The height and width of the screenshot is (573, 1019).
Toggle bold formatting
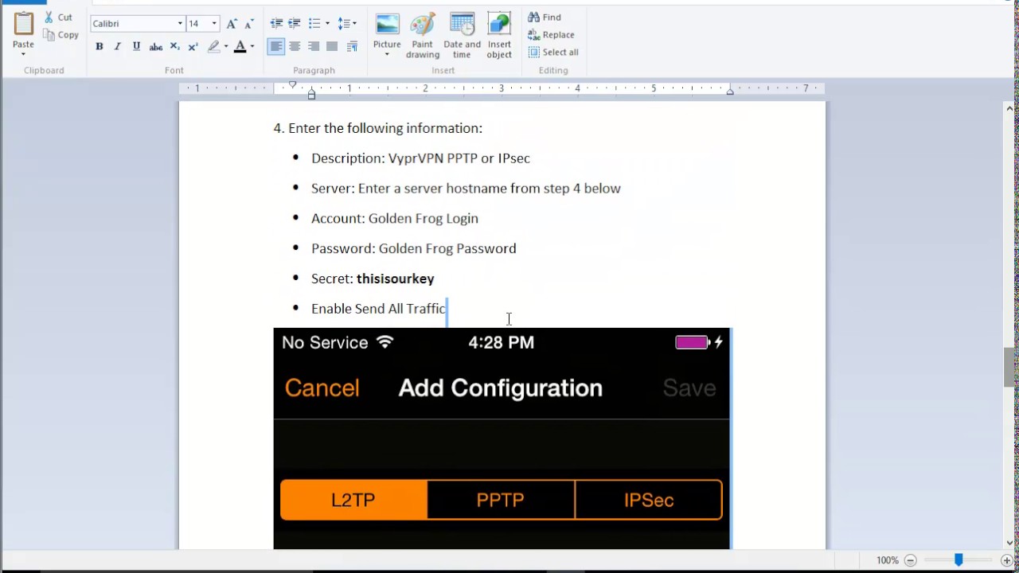[x=100, y=47]
